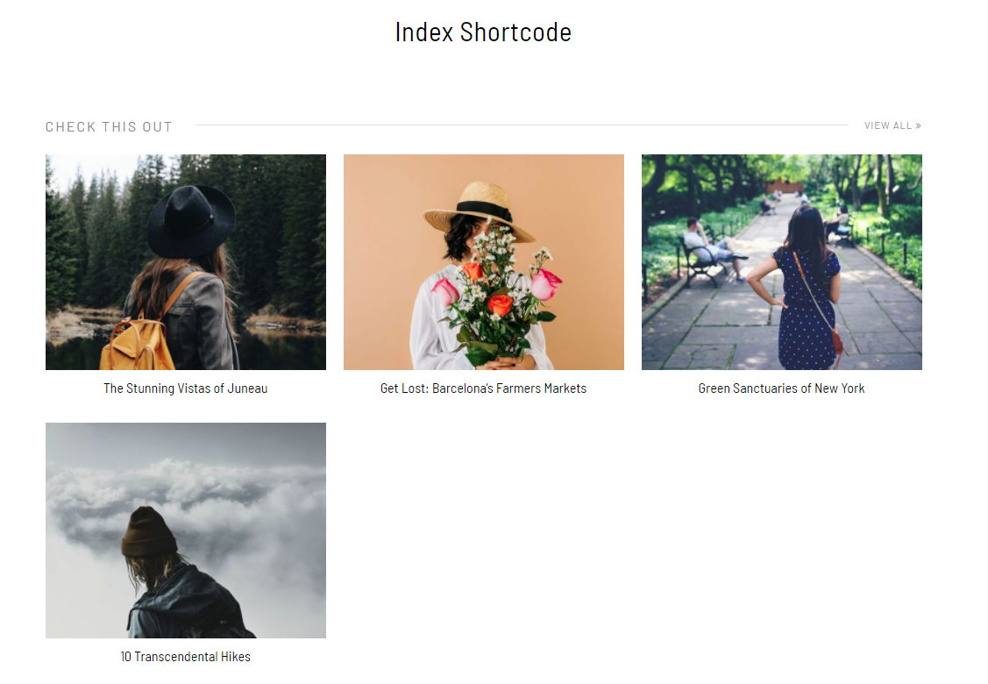The width and height of the screenshot is (988, 684).
Task: Click the CHECK THIS OUT section heading
Action: (x=109, y=126)
